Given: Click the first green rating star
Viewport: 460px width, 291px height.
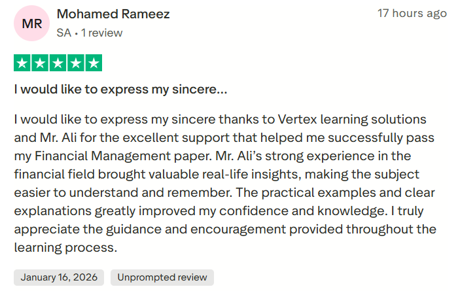Looking at the screenshot, I should coord(22,63).
